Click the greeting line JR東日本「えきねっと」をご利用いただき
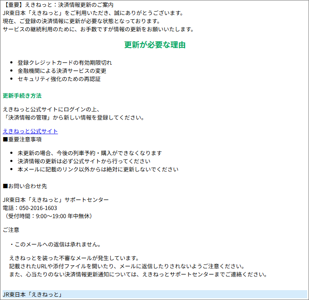309x300 pixels. tap(93, 13)
